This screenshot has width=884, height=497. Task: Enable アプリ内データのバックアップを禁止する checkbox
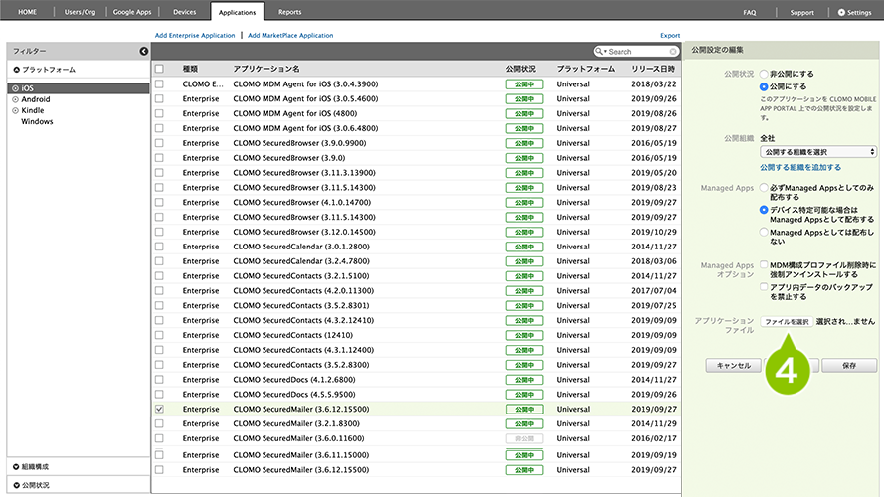pos(764,287)
